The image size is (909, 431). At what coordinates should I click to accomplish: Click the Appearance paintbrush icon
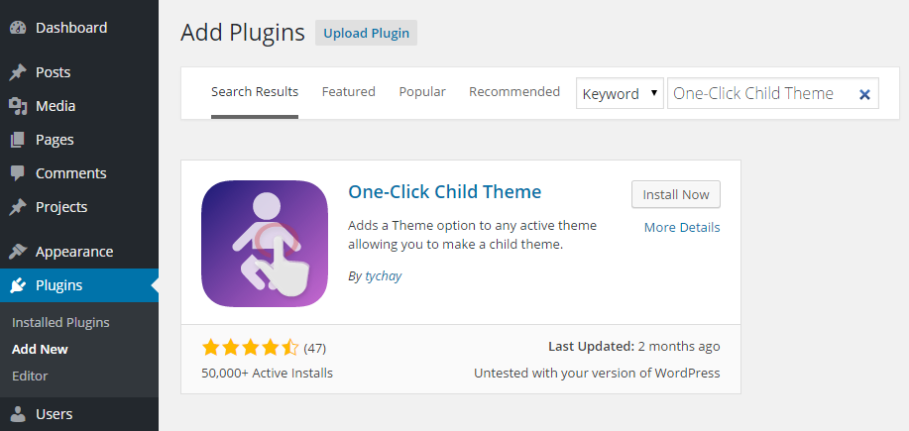pos(18,252)
